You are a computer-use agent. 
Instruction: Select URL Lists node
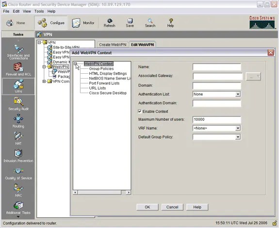pos(98,88)
